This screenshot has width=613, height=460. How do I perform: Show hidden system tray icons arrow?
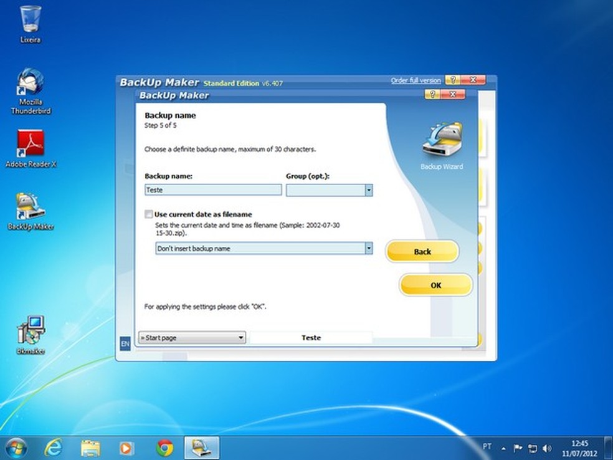click(503, 448)
